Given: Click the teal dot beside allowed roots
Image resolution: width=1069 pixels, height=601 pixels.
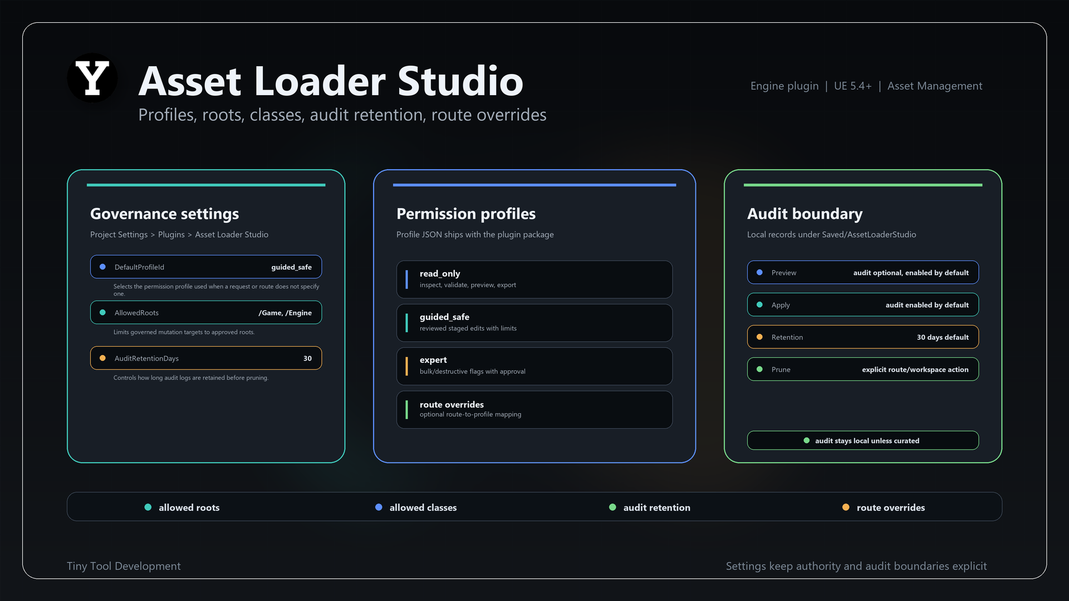Looking at the screenshot, I should click(x=148, y=508).
